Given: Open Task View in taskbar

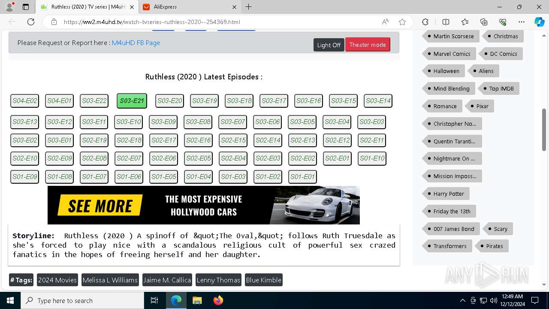Looking at the screenshot, I should point(154,300).
